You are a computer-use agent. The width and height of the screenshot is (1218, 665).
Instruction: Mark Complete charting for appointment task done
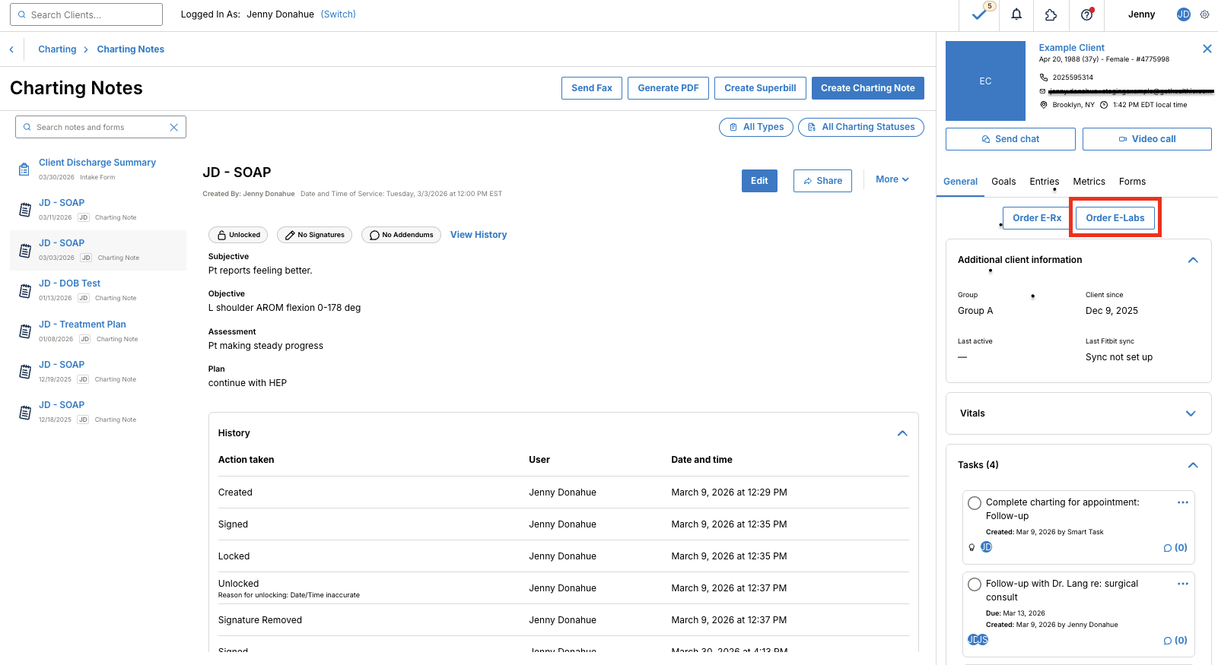pos(975,503)
